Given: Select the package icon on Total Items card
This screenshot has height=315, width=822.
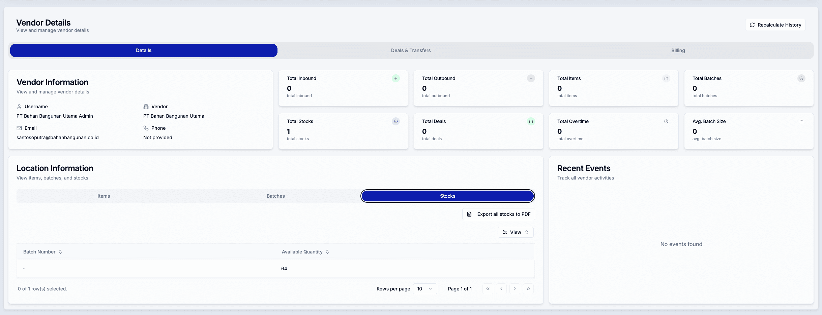Looking at the screenshot, I should [666, 78].
